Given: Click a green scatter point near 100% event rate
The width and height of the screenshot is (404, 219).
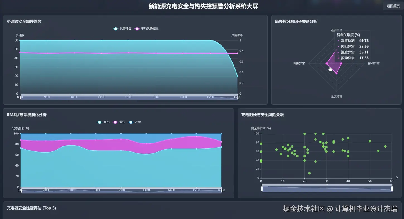Looking at the screenshot, I should point(304,134).
